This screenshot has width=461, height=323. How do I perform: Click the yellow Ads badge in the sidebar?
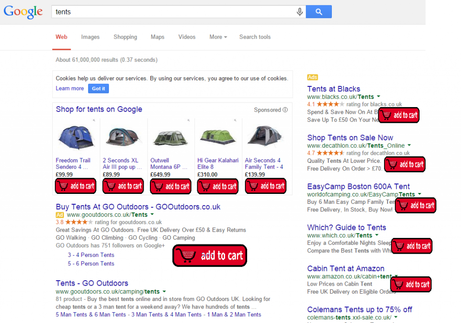coord(312,77)
